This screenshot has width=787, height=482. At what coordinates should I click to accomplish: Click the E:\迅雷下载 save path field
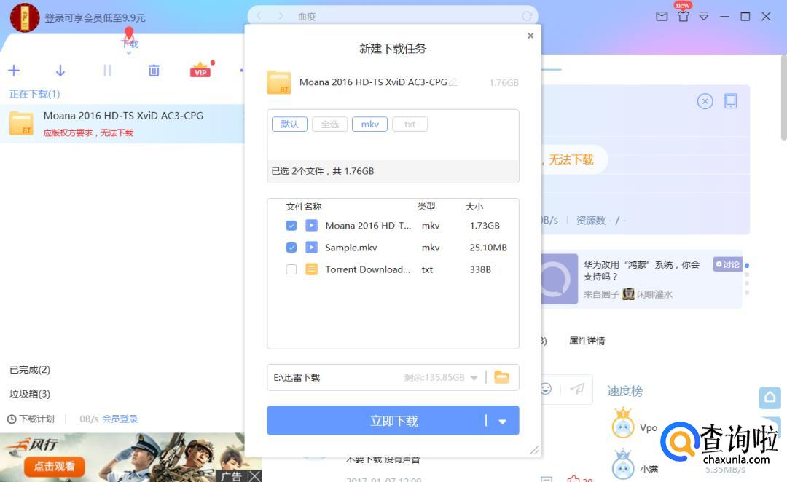(x=393, y=377)
